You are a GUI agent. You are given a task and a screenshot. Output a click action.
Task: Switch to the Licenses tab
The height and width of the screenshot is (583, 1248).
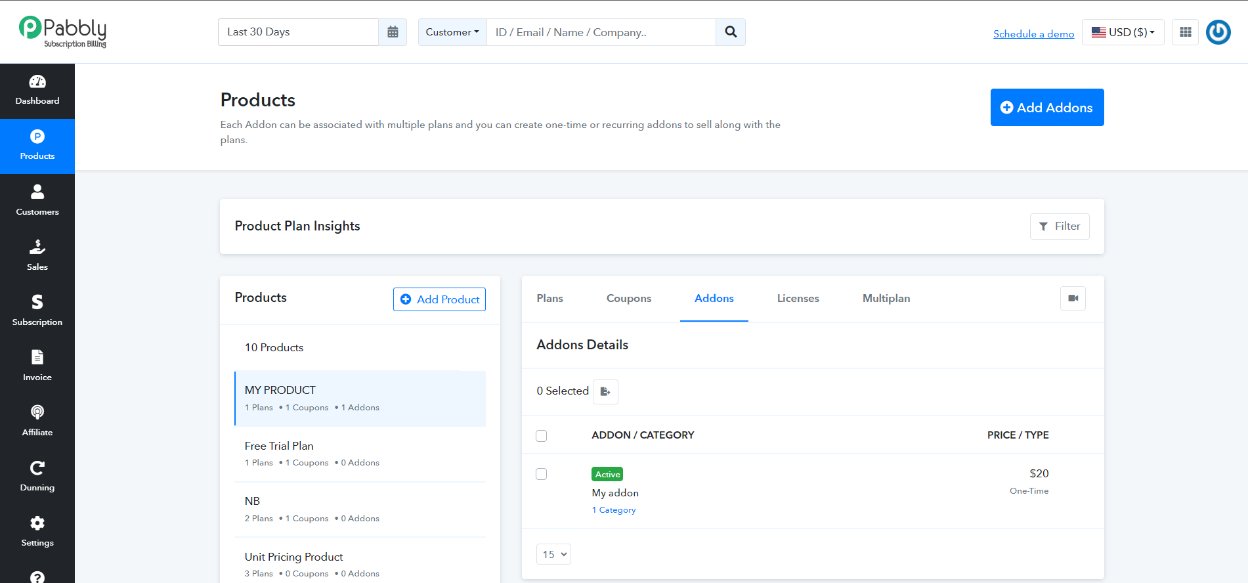[x=798, y=299]
